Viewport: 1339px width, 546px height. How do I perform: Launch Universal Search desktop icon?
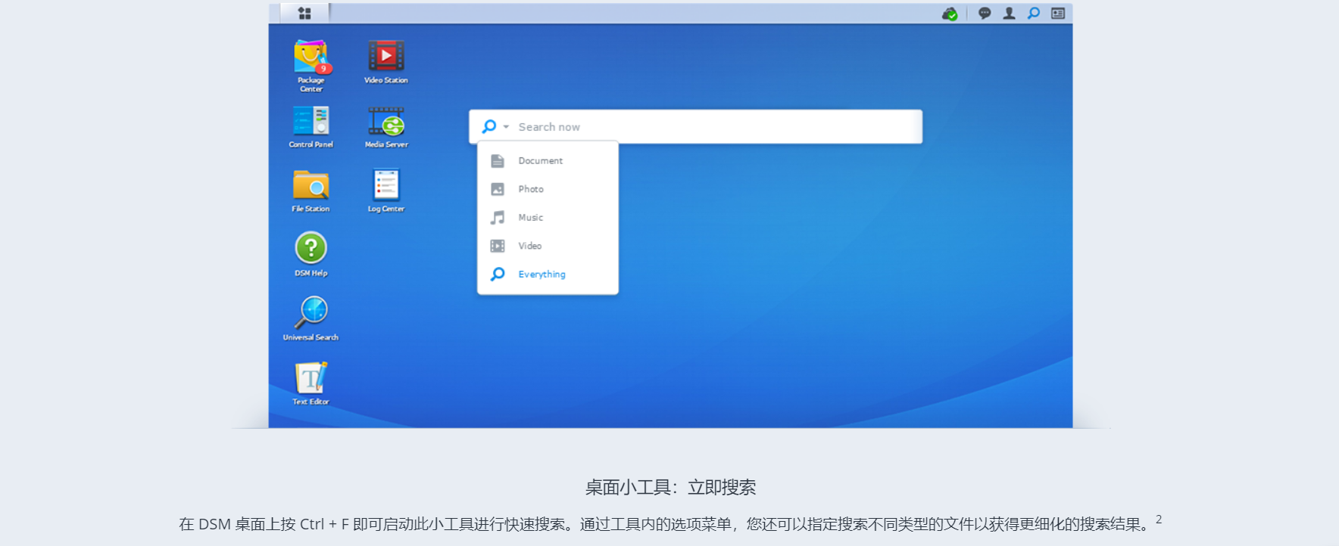pos(311,313)
